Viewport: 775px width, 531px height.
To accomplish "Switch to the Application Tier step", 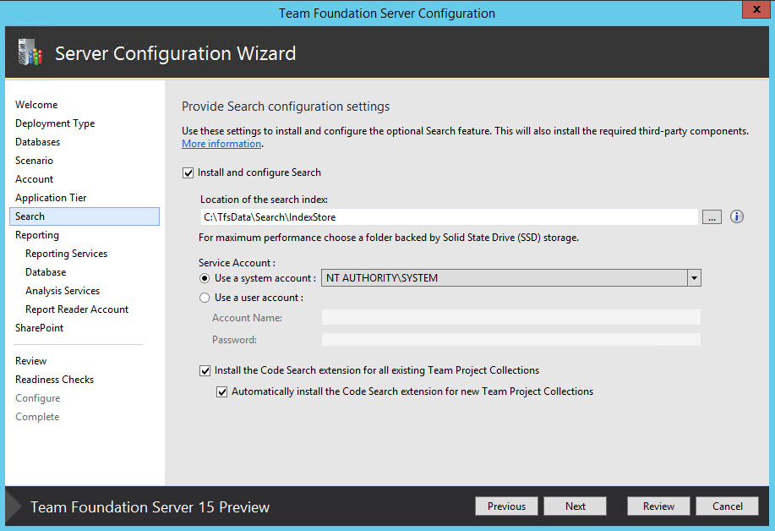I will (x=51, y=198).
